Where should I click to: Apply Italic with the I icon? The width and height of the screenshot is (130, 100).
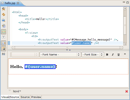(113, 55)
